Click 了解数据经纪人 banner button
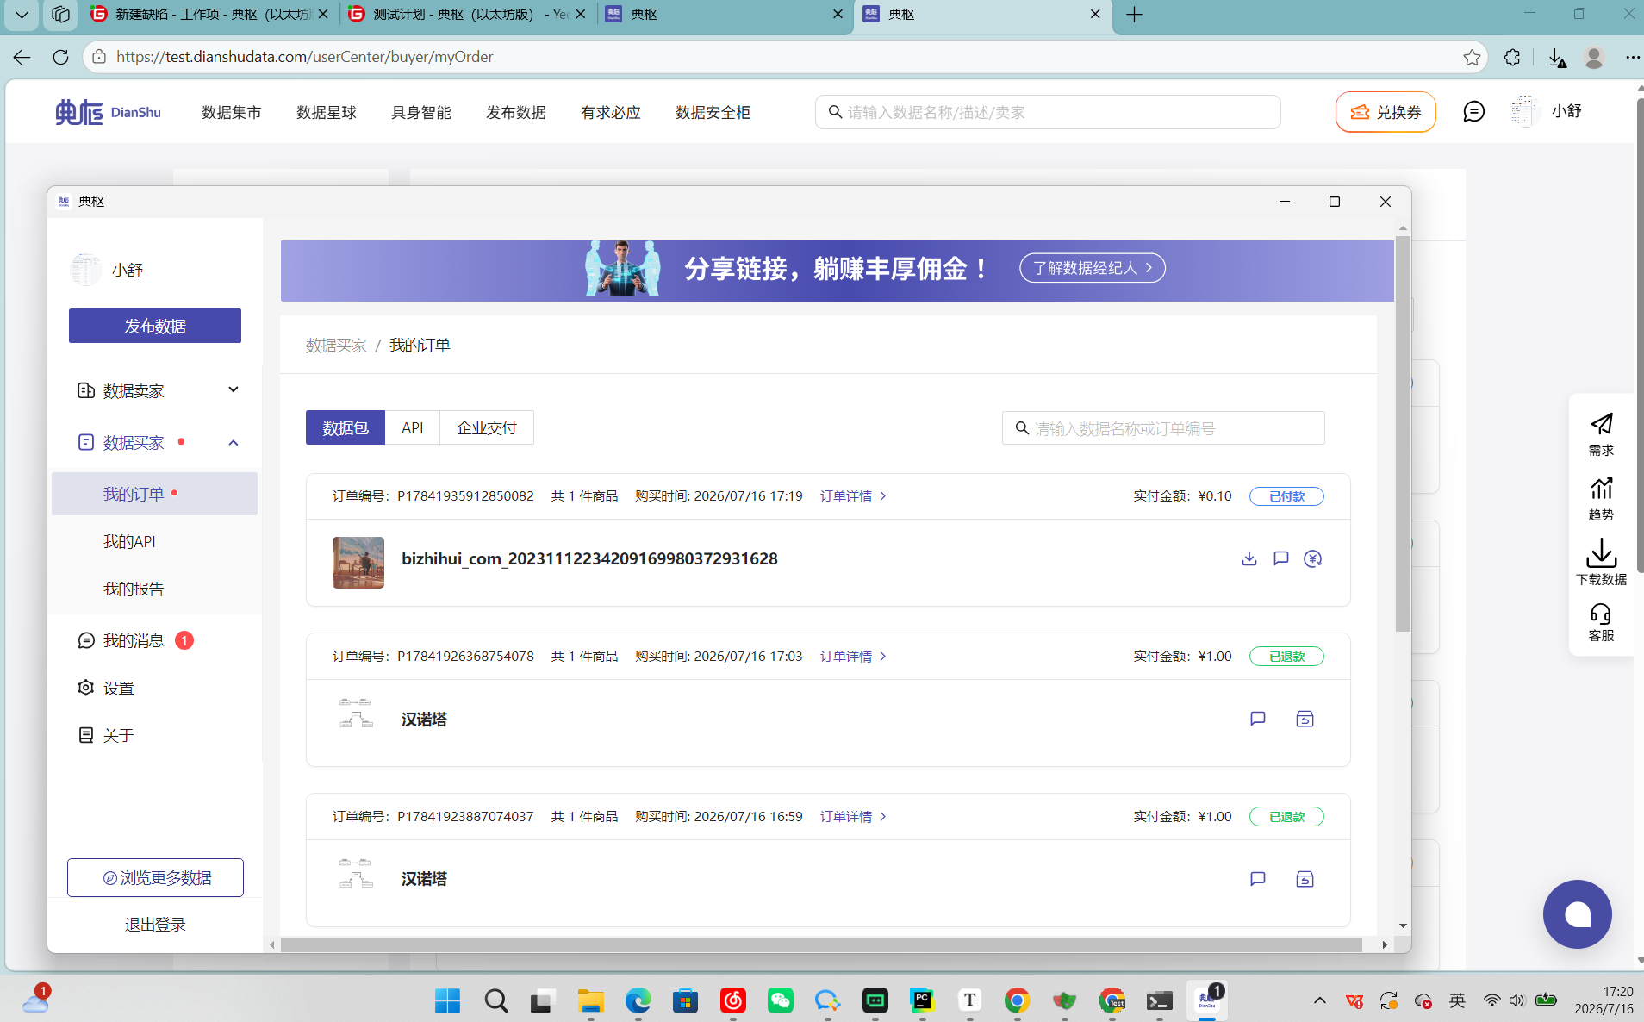Viewport: 1644px width, 1022px height. (1092, 268)
